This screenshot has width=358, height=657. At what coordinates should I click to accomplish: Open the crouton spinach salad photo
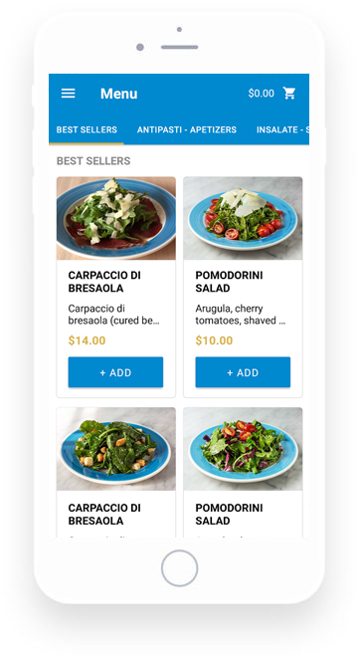pyautogui.click(x=116, y=449)
